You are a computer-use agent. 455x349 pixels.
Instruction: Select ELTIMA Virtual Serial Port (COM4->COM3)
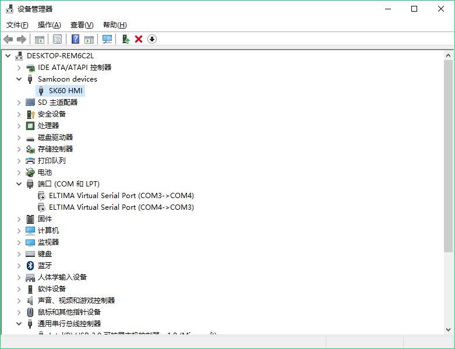pos(121,207)
